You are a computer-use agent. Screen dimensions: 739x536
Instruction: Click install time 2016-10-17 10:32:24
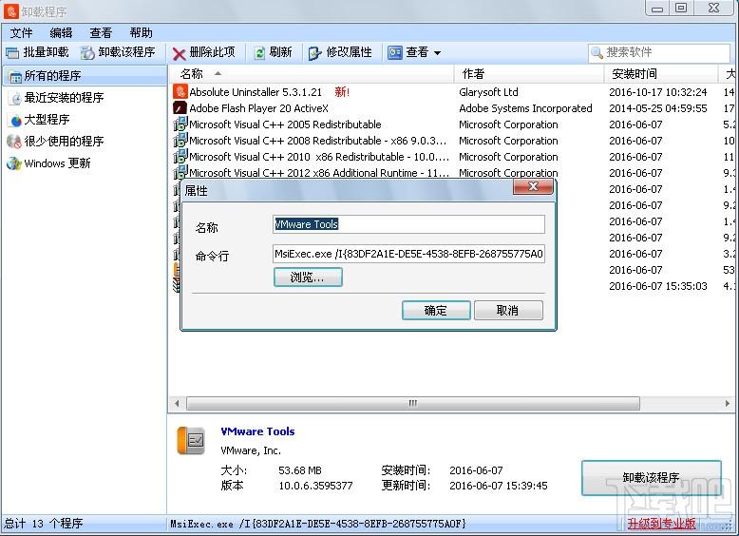click(658, 92)
